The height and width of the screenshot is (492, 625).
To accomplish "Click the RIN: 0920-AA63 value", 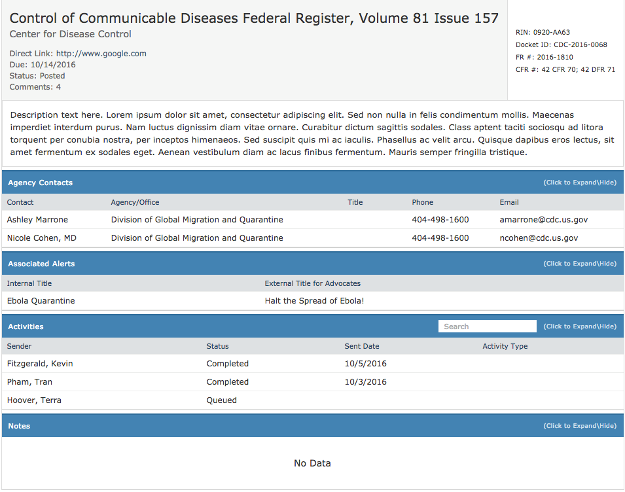I will pyautogui.click(x=543, y=32).
